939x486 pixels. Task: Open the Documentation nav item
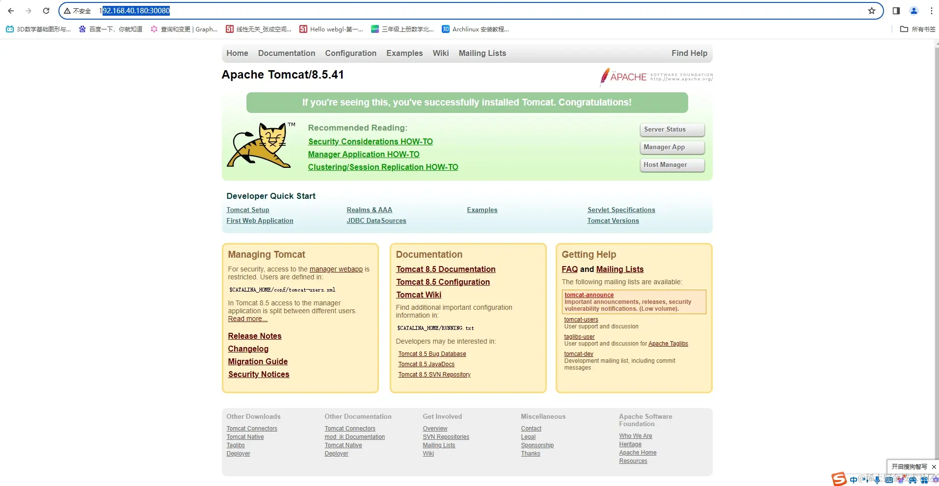pos(287,54)
